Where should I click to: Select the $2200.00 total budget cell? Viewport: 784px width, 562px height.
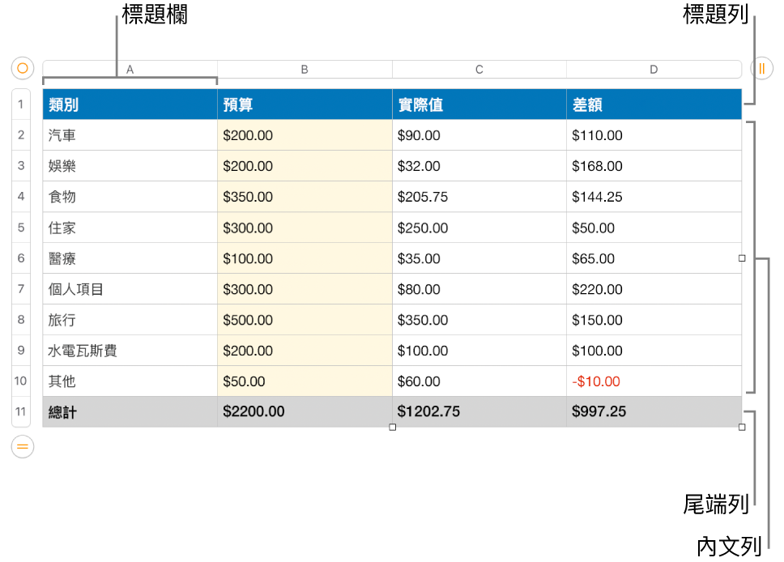(x=305, y=411)
